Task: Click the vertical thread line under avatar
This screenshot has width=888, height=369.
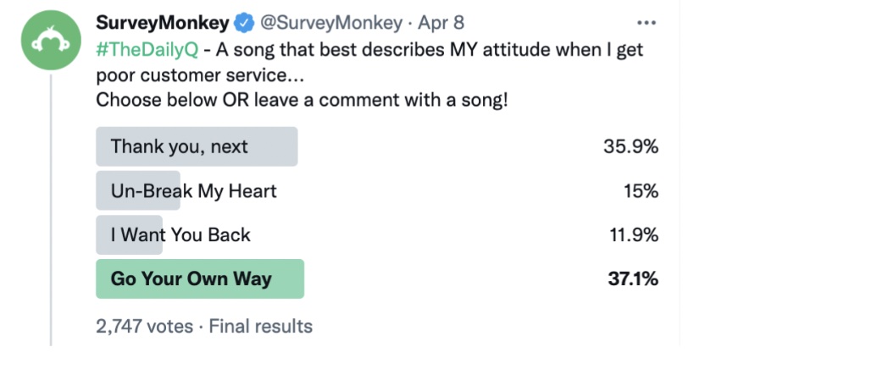Action: 50,209
